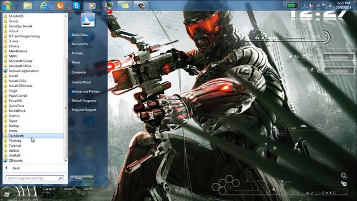Open the network signal tray icon

[x=317, y=5]
